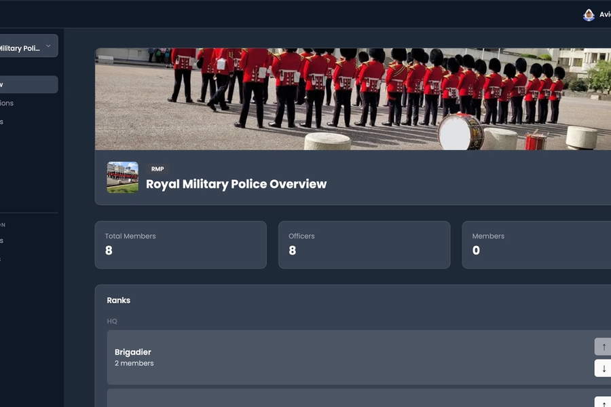
Task: Click the Officers count value 8
Action: 292,250
